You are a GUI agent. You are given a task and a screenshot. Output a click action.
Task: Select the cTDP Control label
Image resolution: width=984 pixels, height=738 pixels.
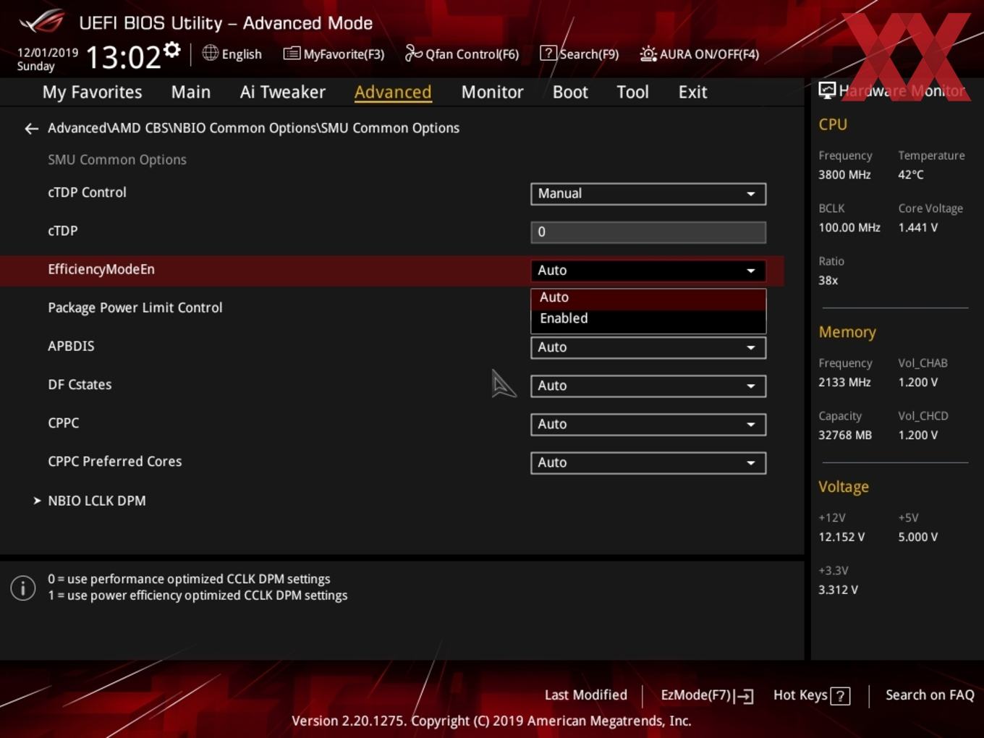pos(87,192)
